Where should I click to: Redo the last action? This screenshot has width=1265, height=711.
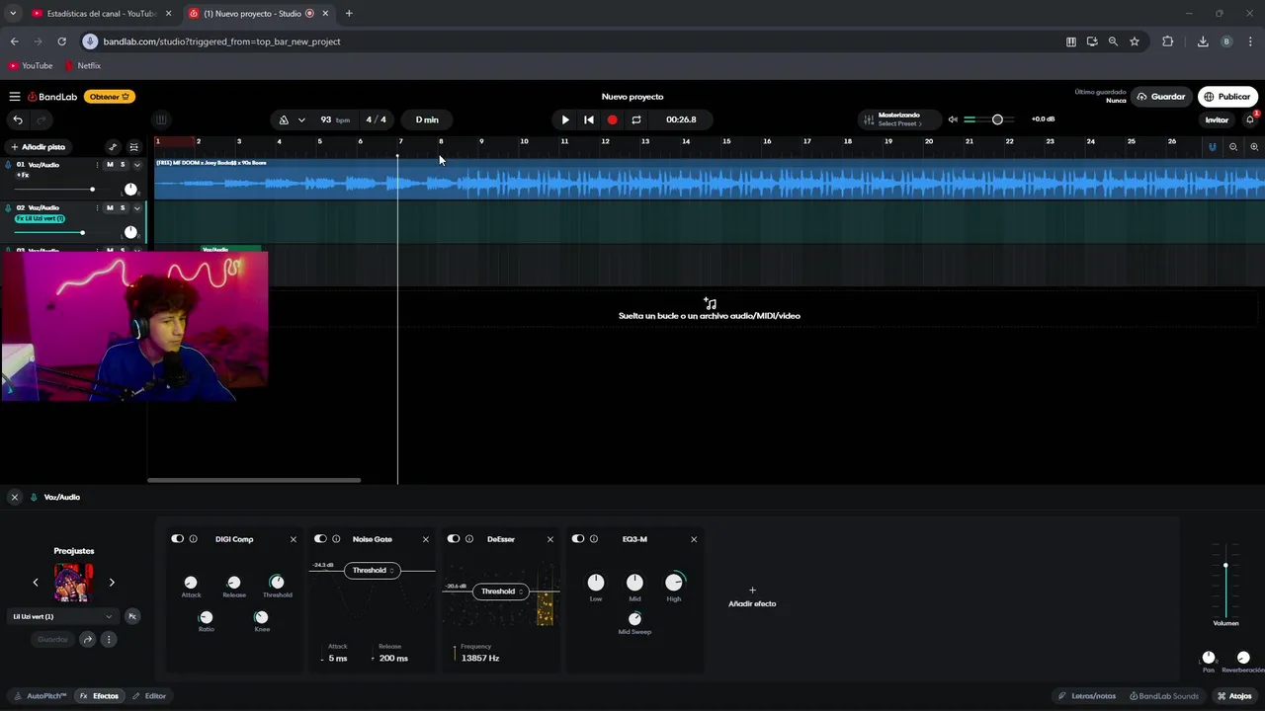[x=42, y=119]
